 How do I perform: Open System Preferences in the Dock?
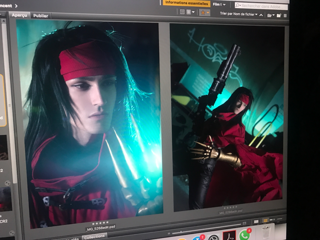click(213, 237)
